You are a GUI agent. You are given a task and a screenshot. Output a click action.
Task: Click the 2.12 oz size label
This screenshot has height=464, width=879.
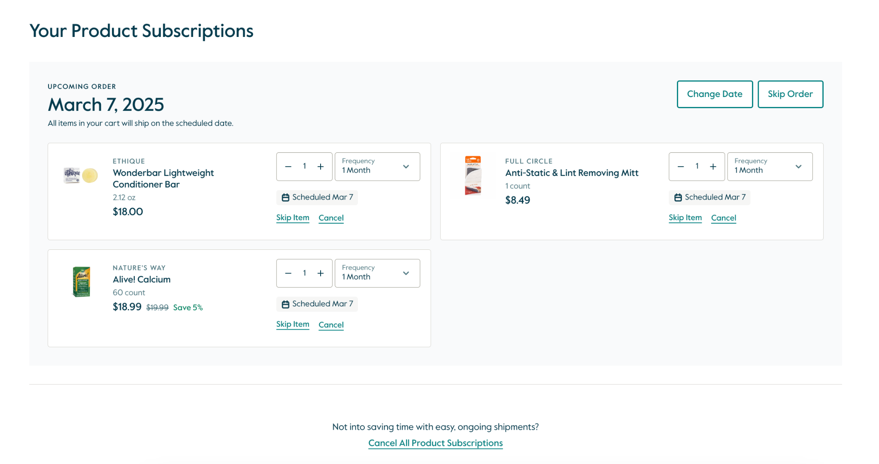tap(124, 197)
